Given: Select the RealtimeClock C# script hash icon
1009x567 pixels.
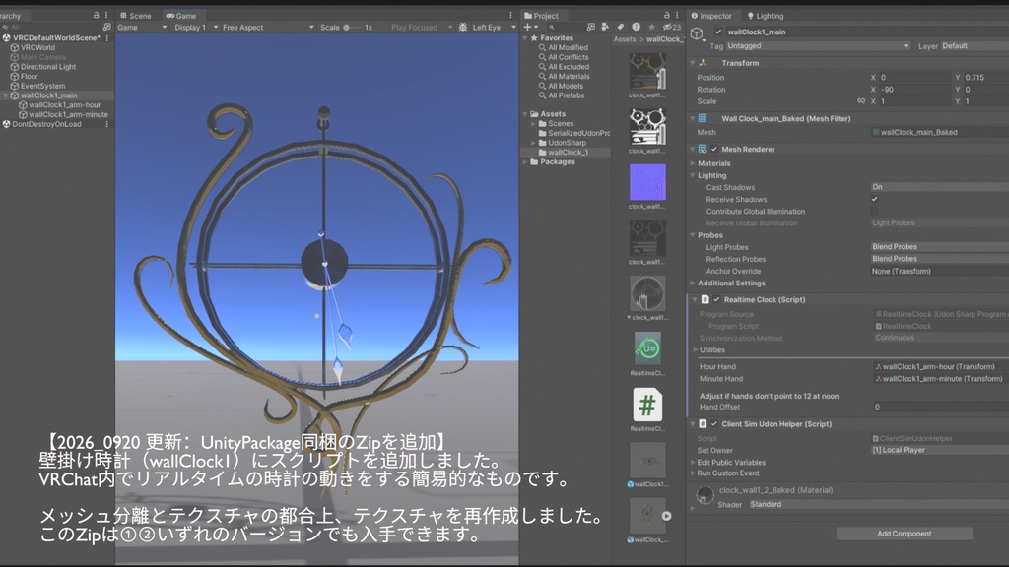Looking at the screenshot, I should (647, 405).
